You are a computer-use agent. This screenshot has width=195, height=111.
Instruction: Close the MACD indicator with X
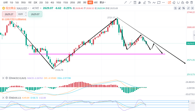(3, 78)
